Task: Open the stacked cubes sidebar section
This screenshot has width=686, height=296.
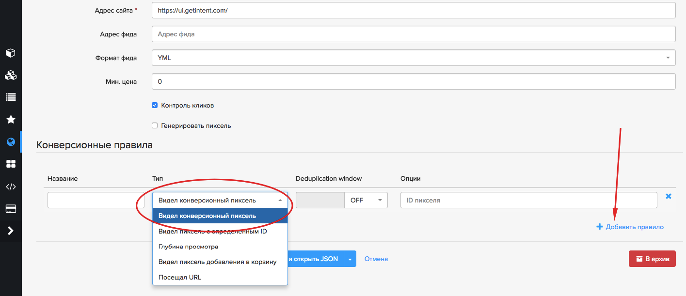Action: pyautogui.click(x=11, y=75)
